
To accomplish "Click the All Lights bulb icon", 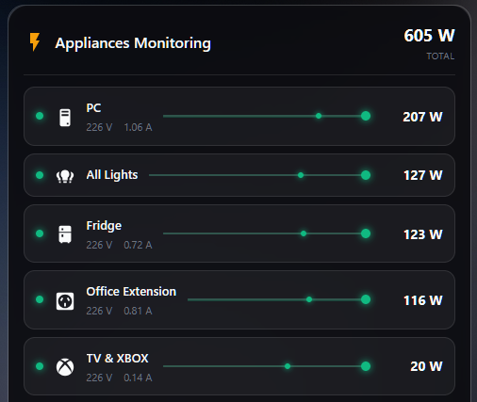I will pyautogui.click(x=65, y=176).
